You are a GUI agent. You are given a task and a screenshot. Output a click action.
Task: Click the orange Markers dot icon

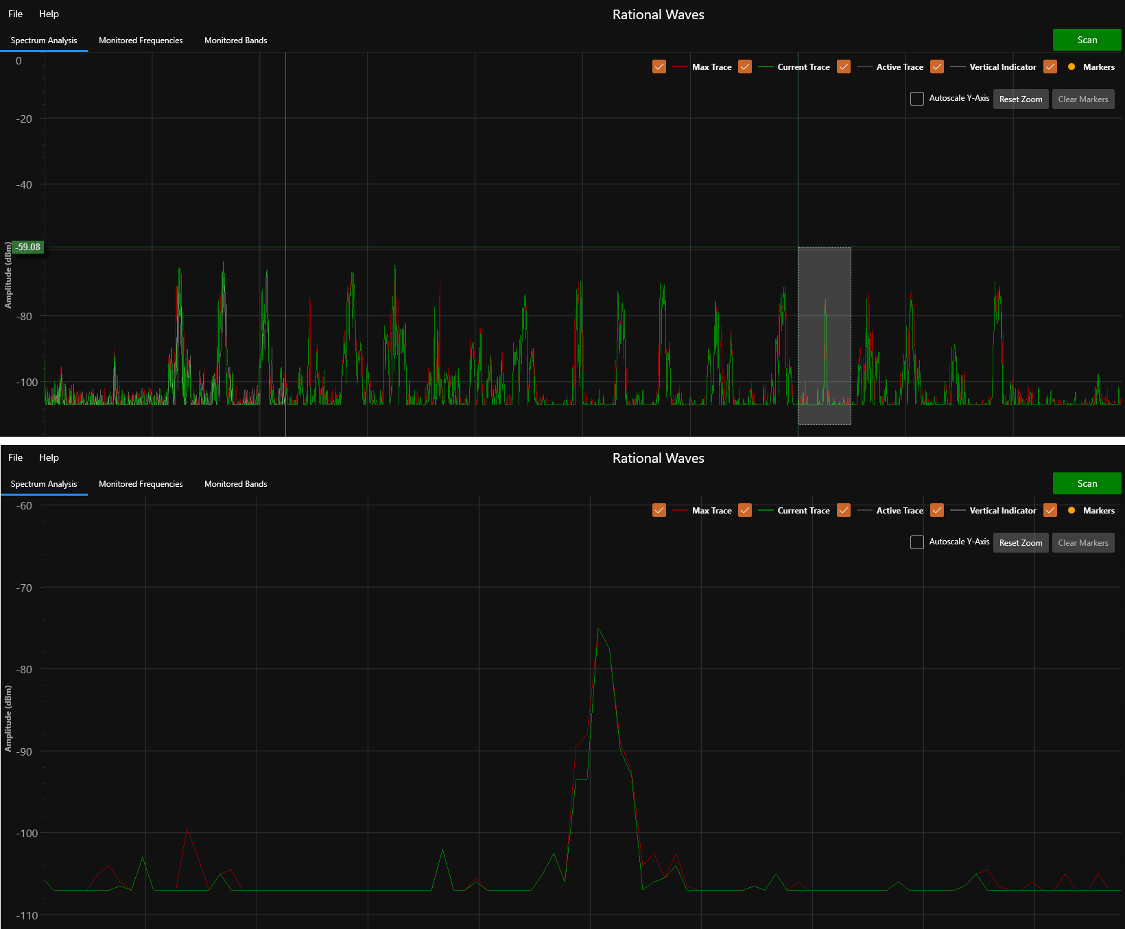pyautogui.click(x=1071, y=67)
